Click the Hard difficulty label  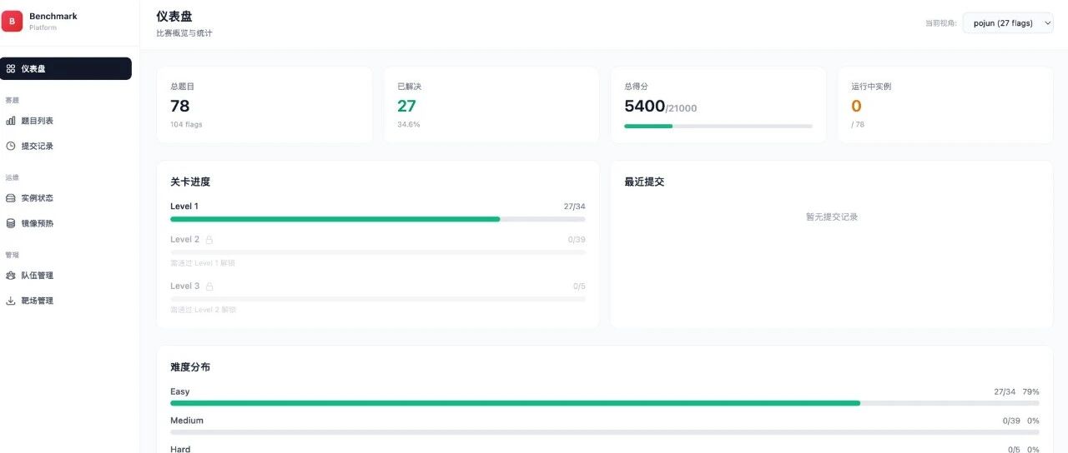[x=180, y=449]
